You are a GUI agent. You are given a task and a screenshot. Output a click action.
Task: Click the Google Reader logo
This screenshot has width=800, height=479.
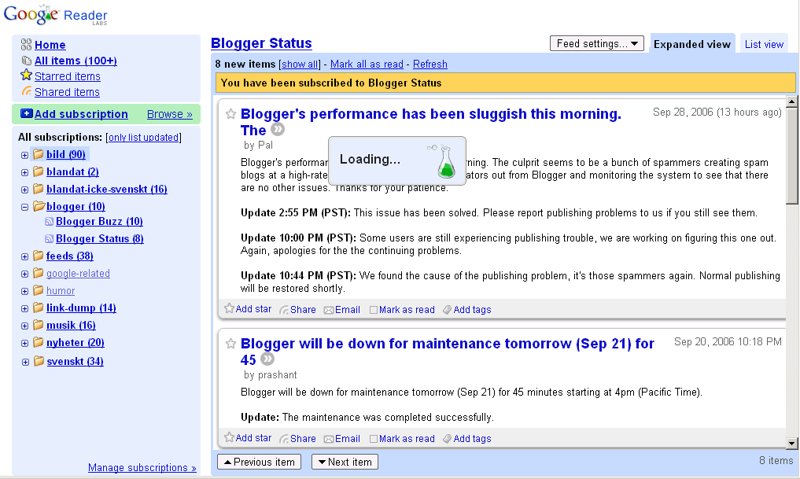click(55, 15)
